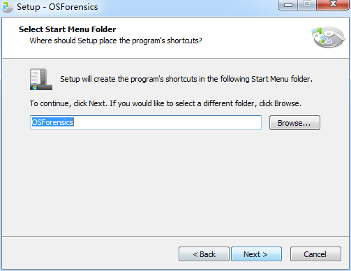Click the 'Where should Setup place' subtitle
The image size is (351, 271).
click(116, 41)
